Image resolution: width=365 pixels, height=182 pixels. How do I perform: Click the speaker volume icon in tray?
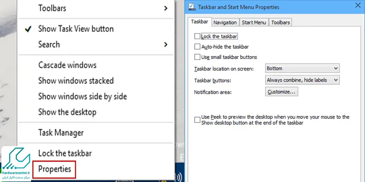[x=178, y=177]
